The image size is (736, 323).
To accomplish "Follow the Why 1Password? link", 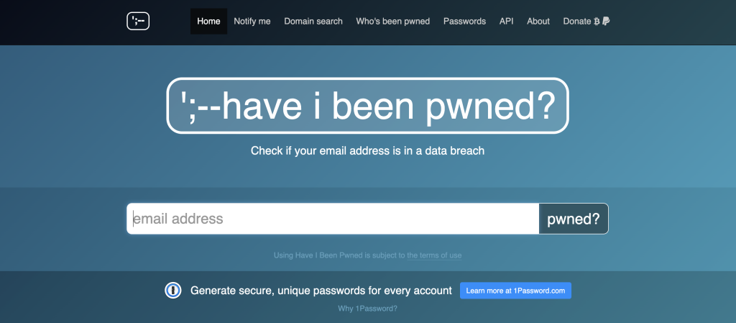I will click(367, 309).
